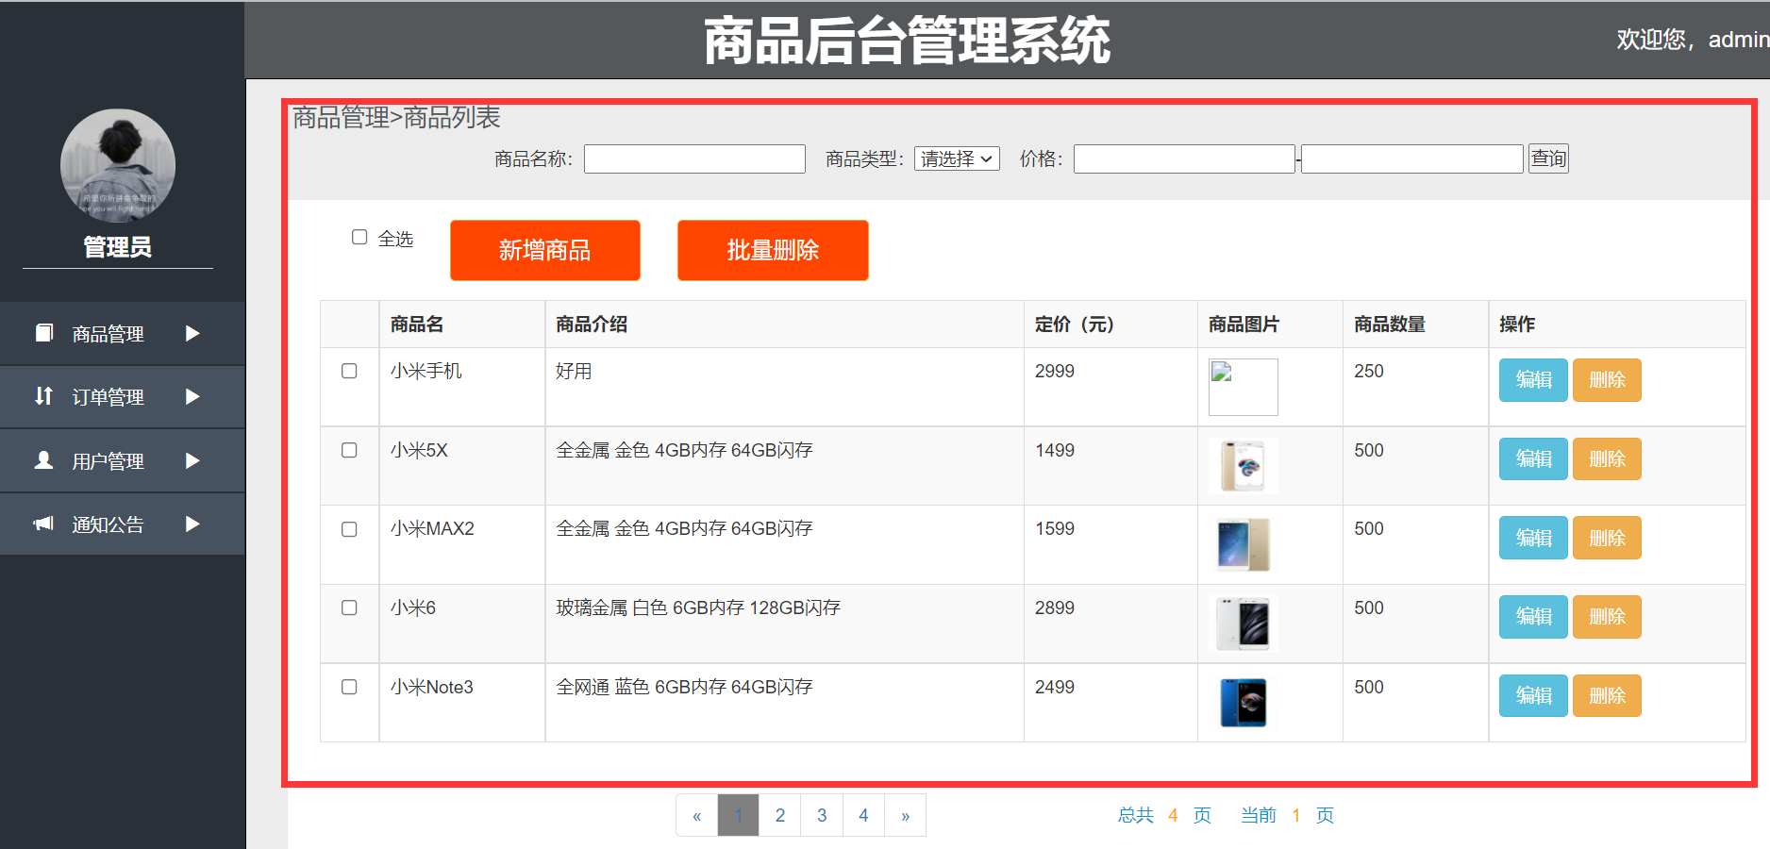This screenshot has height=849, width=1770.
Task: Check the 小米6 row checkbox
Action: [x=349, y=608]
